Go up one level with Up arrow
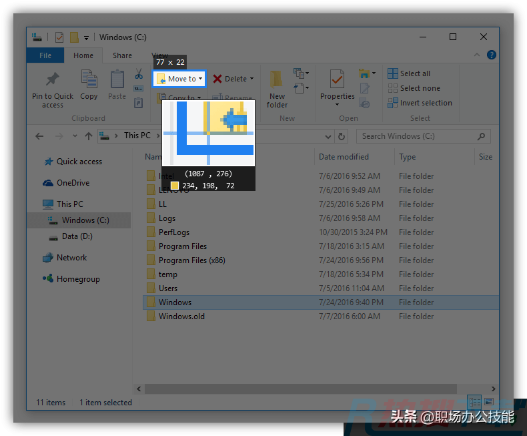Viewport: 527px width, 436px height. pyautogui.click(x=89, y=136)
